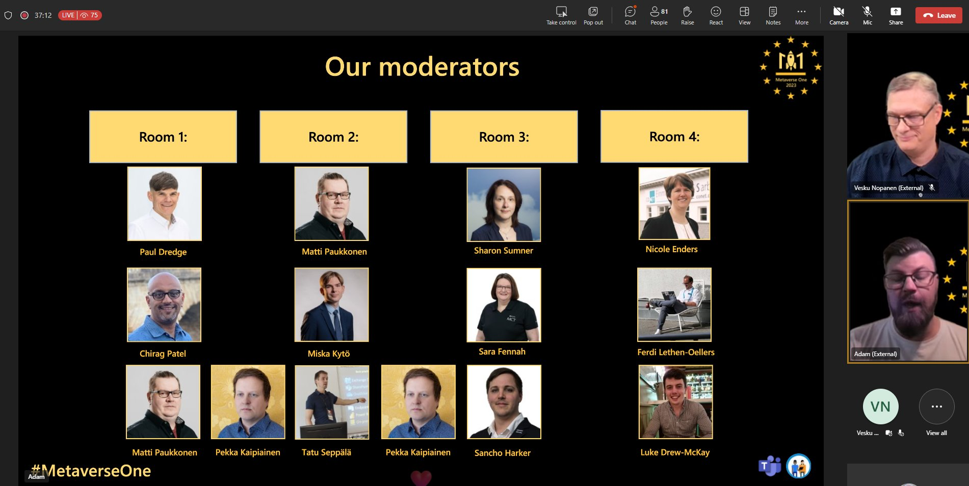Image resolution: width=969 pixels, height=486 pixels.
Task: Click the LIVE viewer count badge
Action: pos(80,15)
